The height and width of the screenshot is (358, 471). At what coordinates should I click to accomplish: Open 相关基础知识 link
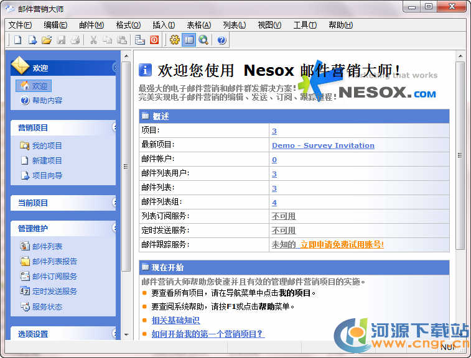click(x=175, y=320)
